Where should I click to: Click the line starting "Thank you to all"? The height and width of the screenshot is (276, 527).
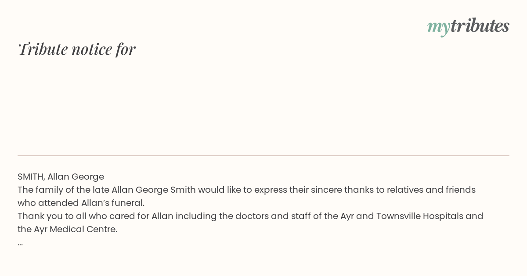pyautogui.click(x=250, y=216)
